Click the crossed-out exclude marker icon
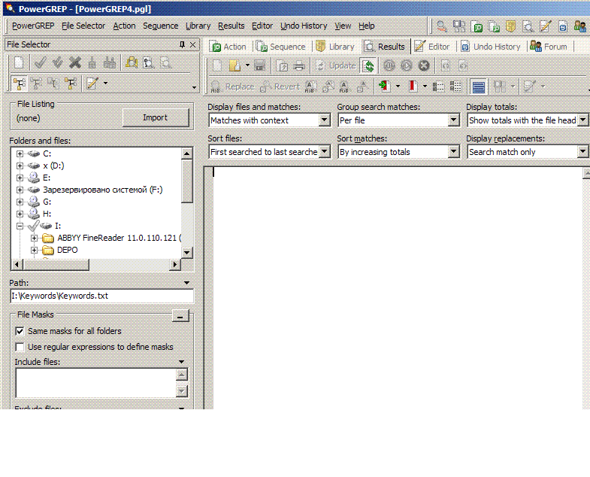590x477 pixels. (x=75, y=62)
